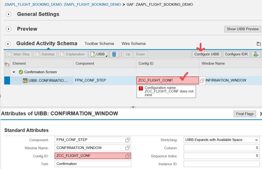The height and width of the screenshot is (169, 262).
Task: Click the error message popup icon
Action: (141, 88)
